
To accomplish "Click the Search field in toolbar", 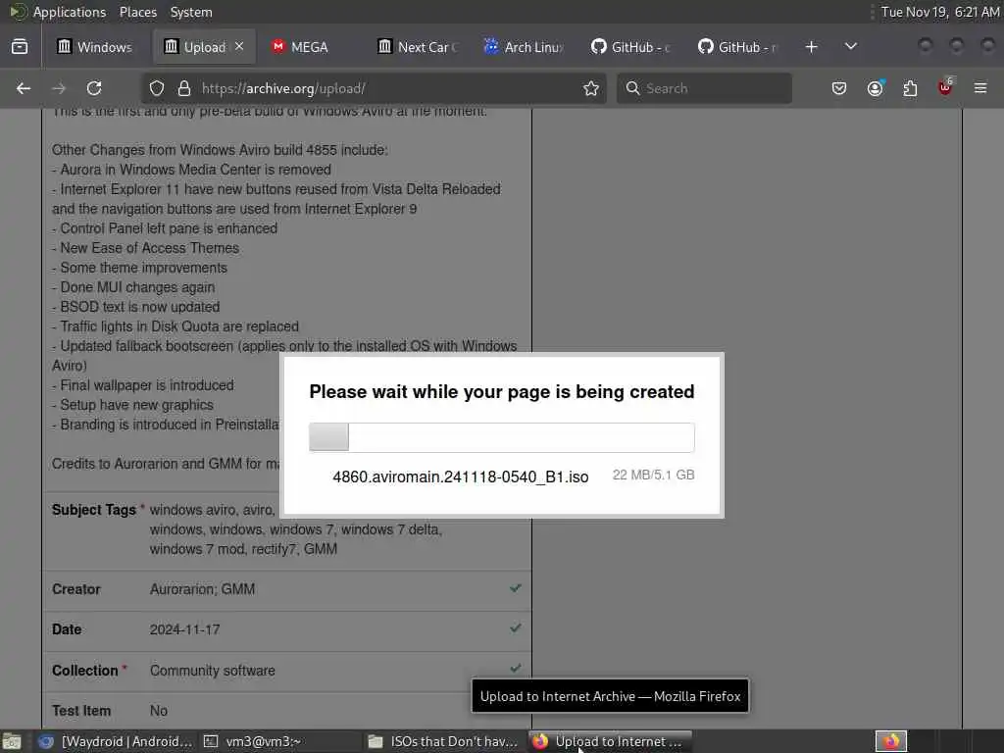I will click(704, 88).
